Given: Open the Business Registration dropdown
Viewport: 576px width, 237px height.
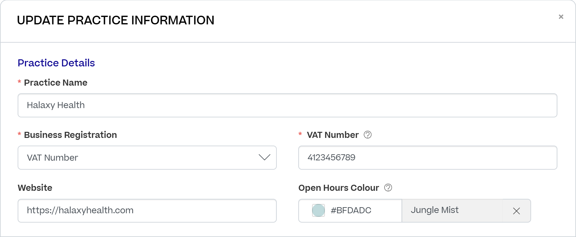Looking at the screenshot, I should (x=147, y=157).
